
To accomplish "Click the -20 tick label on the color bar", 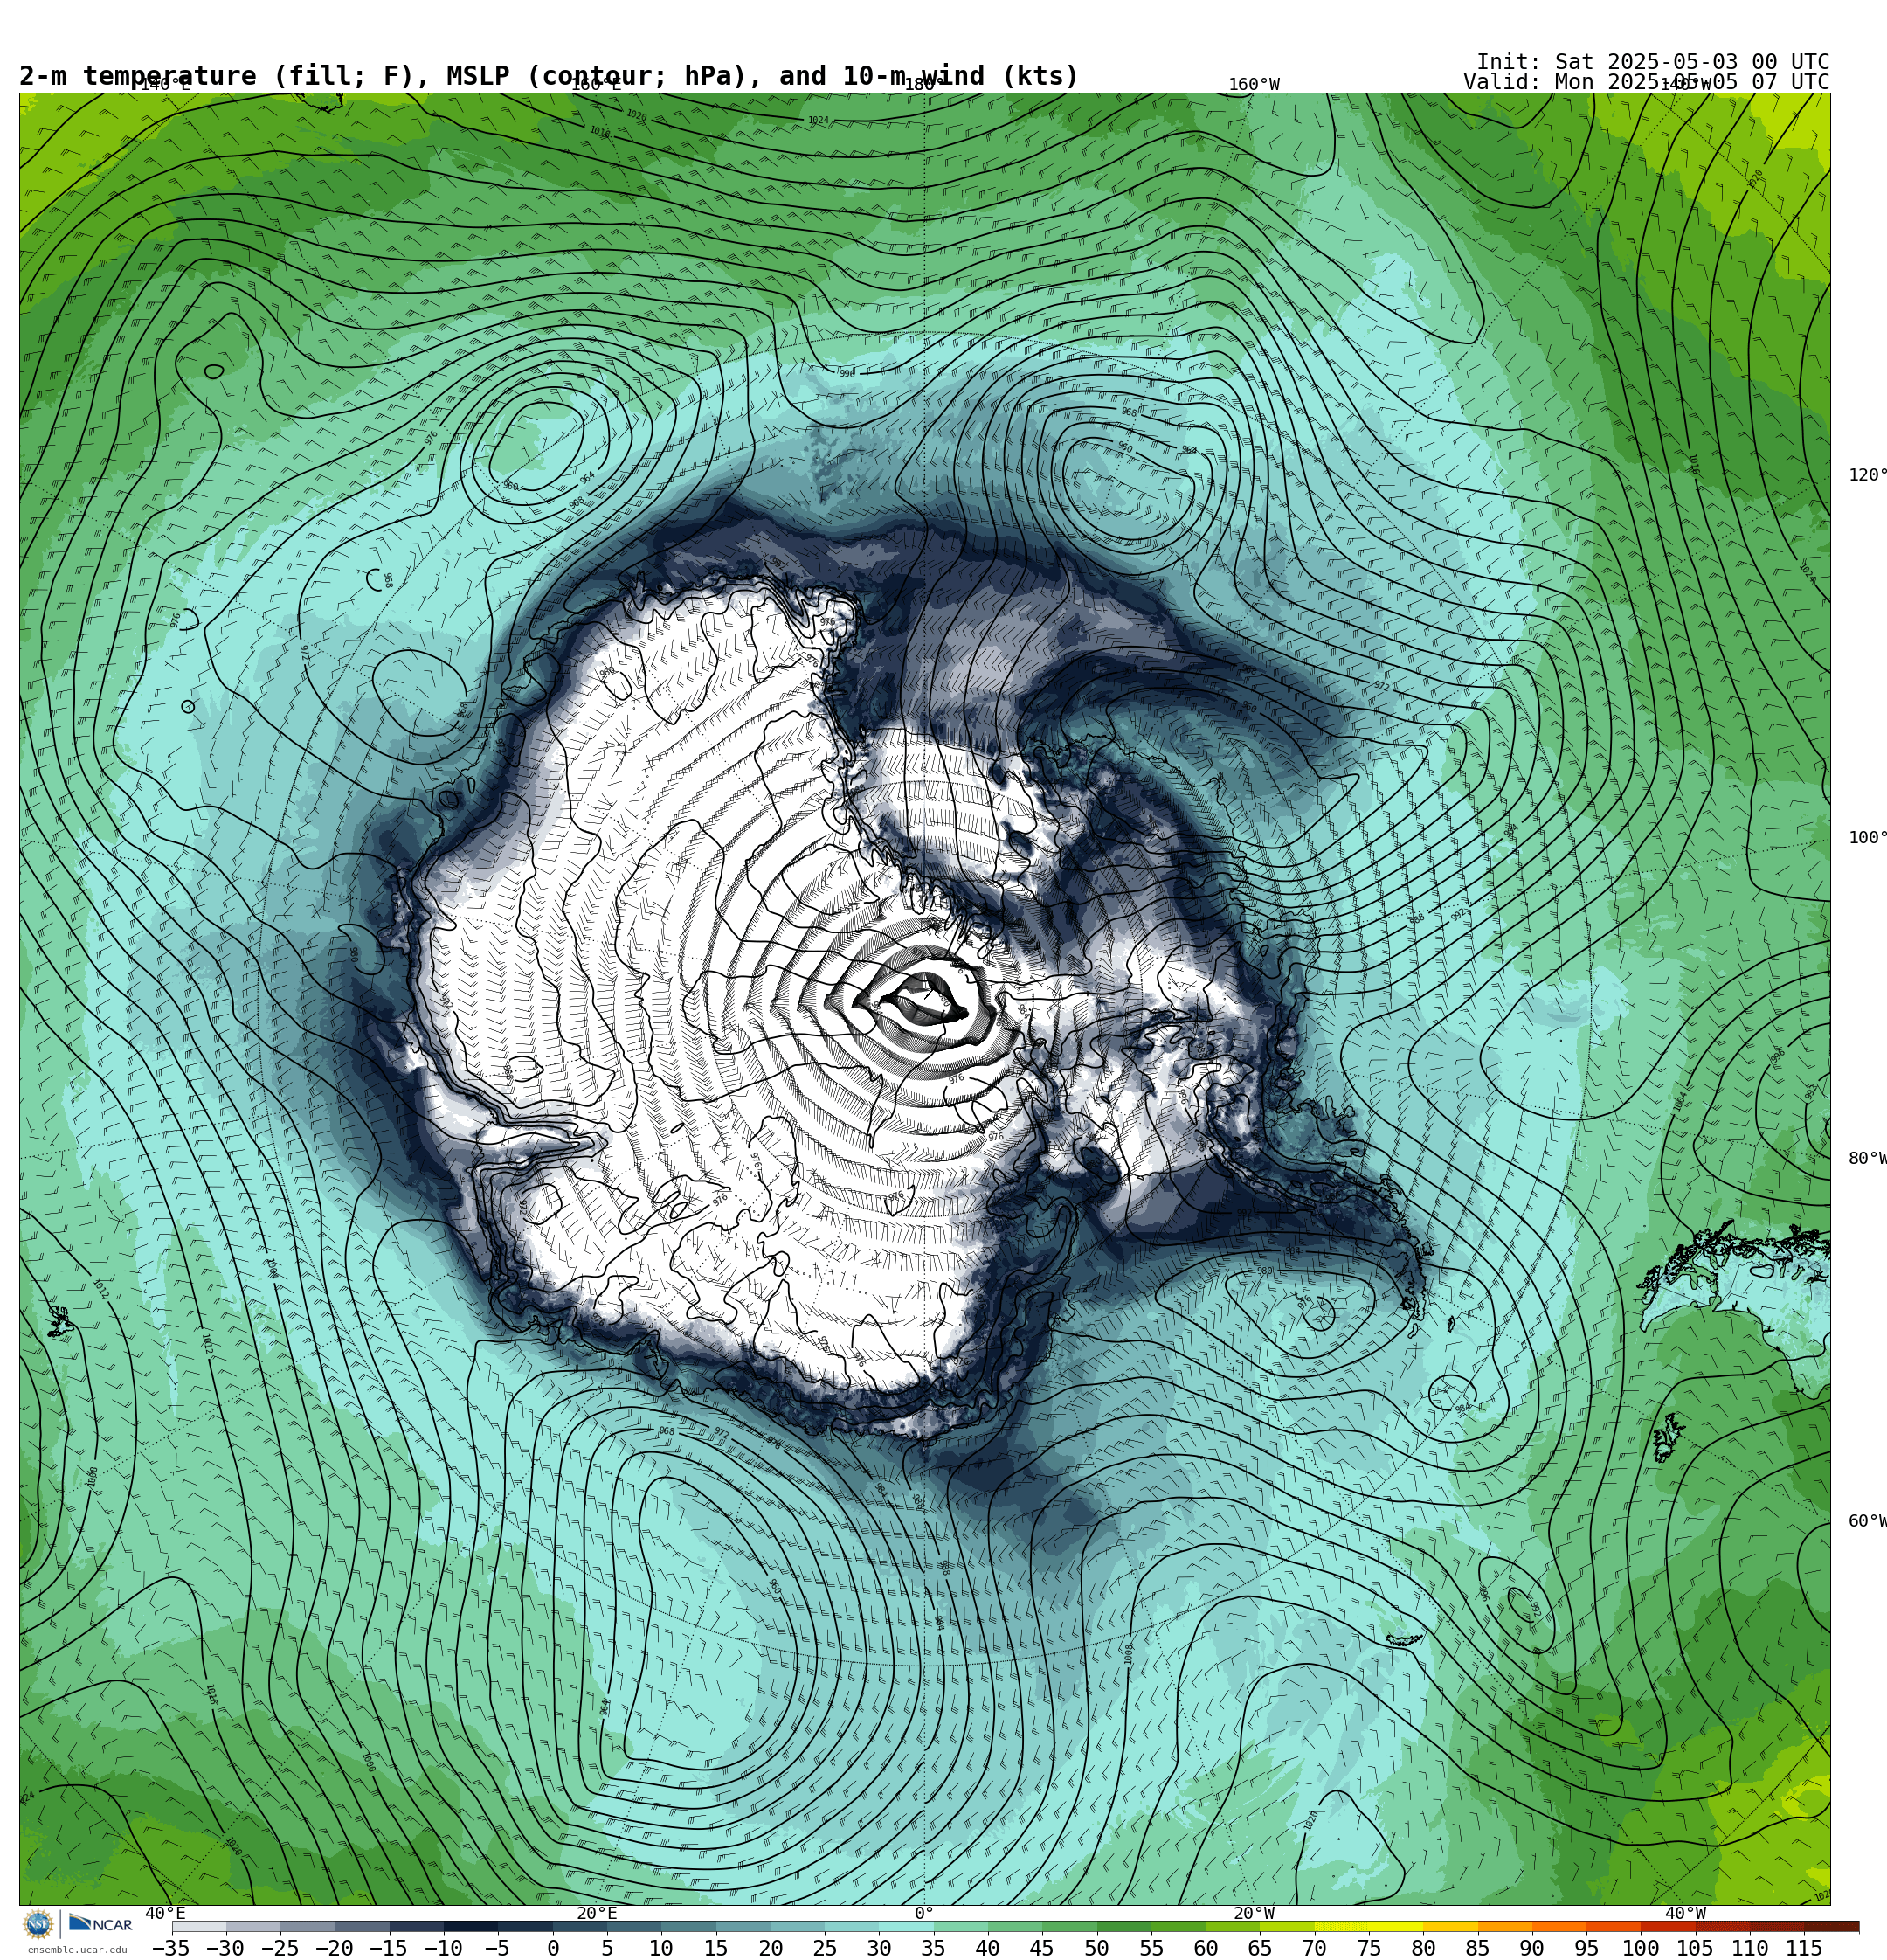I will pos(334,1948).
